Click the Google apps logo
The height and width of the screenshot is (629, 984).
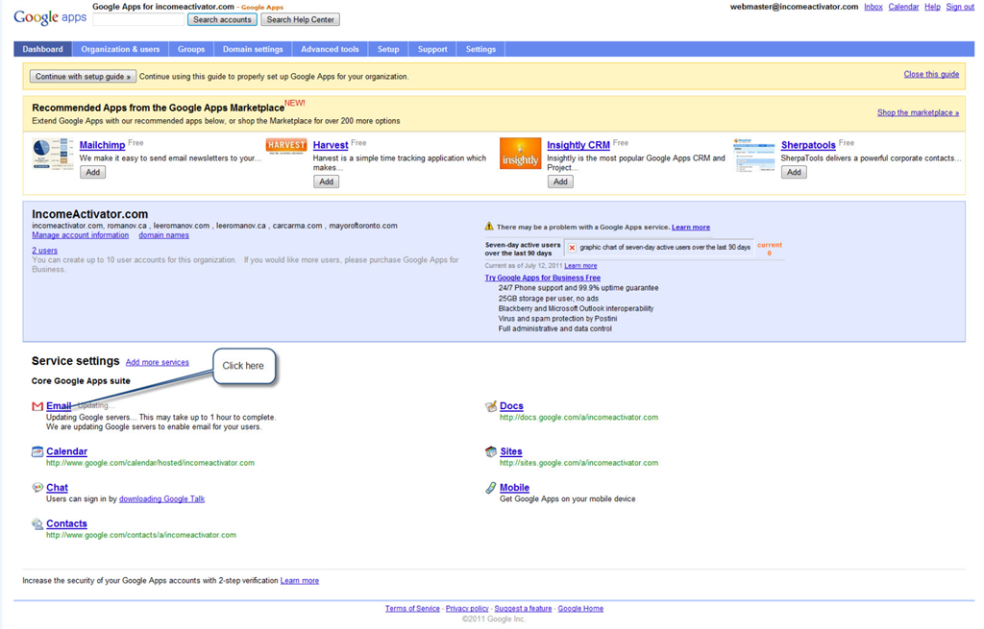coord(50,17)
